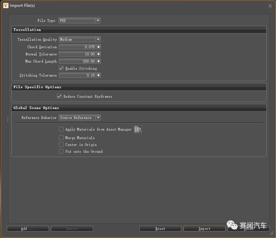Click the Chord Deviation stepper arrows
The width and height of the screenshot is (276, 238).
[98, 47]
